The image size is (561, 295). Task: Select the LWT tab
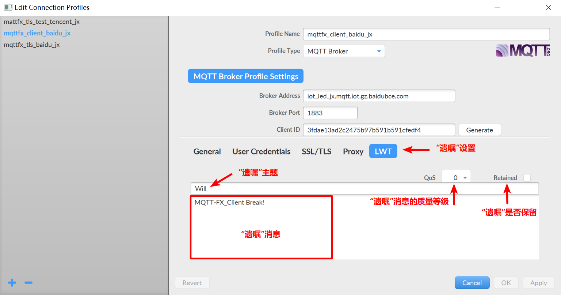coord(383,151)
